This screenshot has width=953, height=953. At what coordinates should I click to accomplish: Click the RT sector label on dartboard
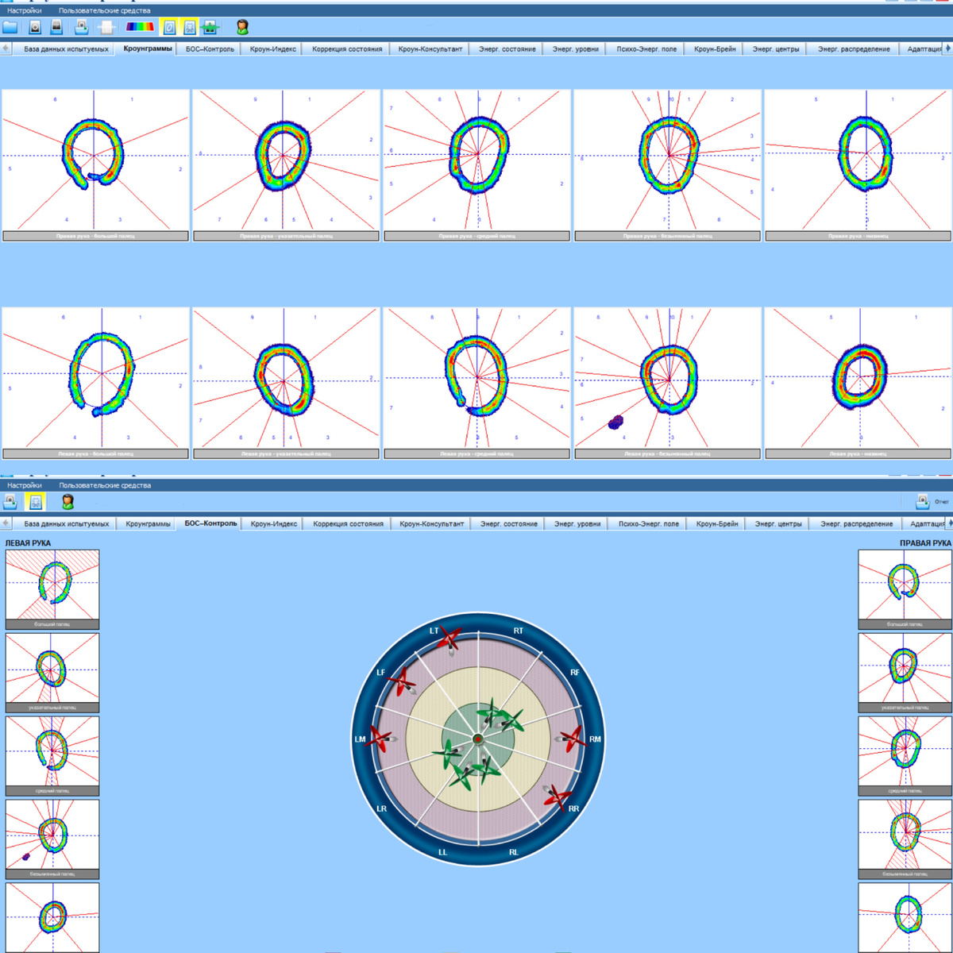click(x=519, y=631)
